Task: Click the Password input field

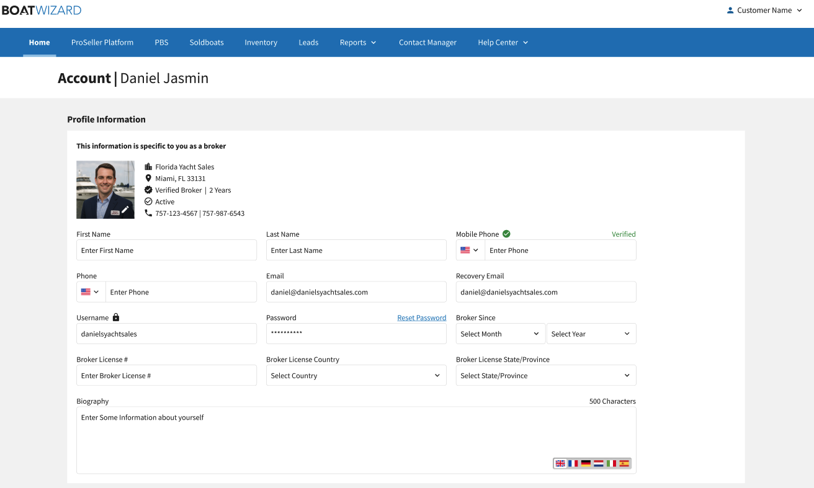Action: click(x=356, y=334)
